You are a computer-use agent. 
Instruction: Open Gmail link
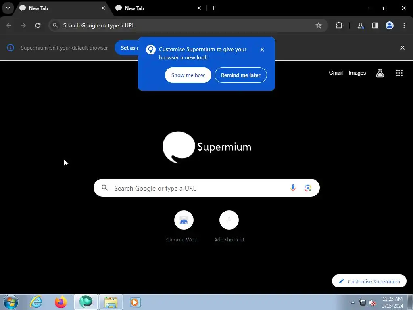pos(336,73)
